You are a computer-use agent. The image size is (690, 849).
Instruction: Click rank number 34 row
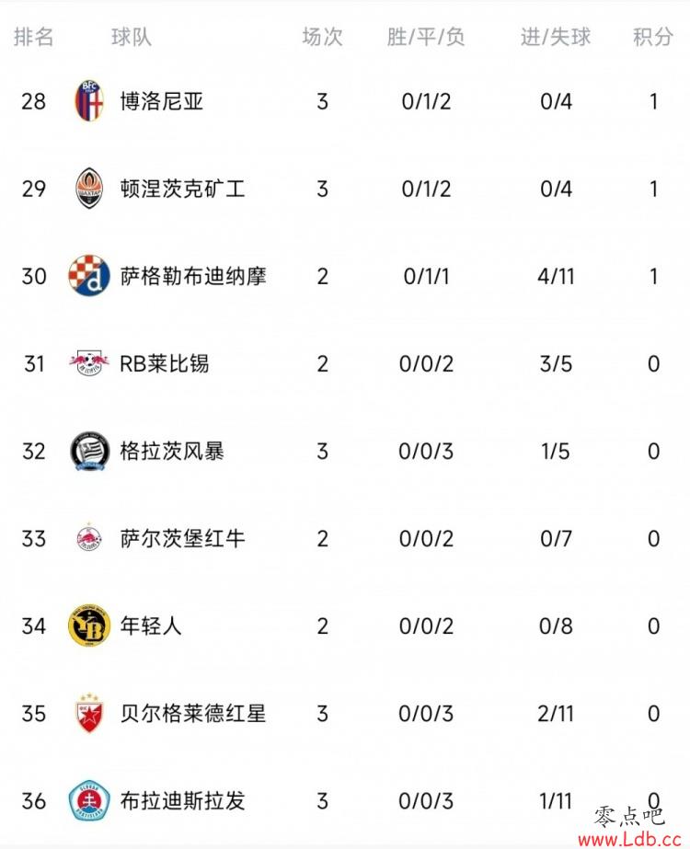[34, 625]
